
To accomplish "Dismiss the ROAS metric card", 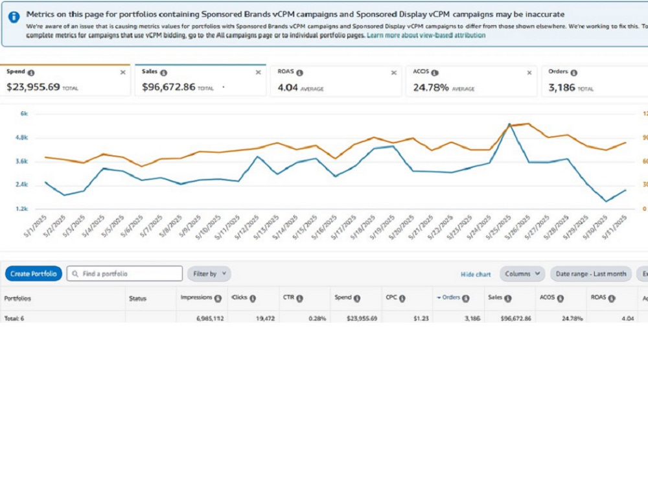I will 394,73.
